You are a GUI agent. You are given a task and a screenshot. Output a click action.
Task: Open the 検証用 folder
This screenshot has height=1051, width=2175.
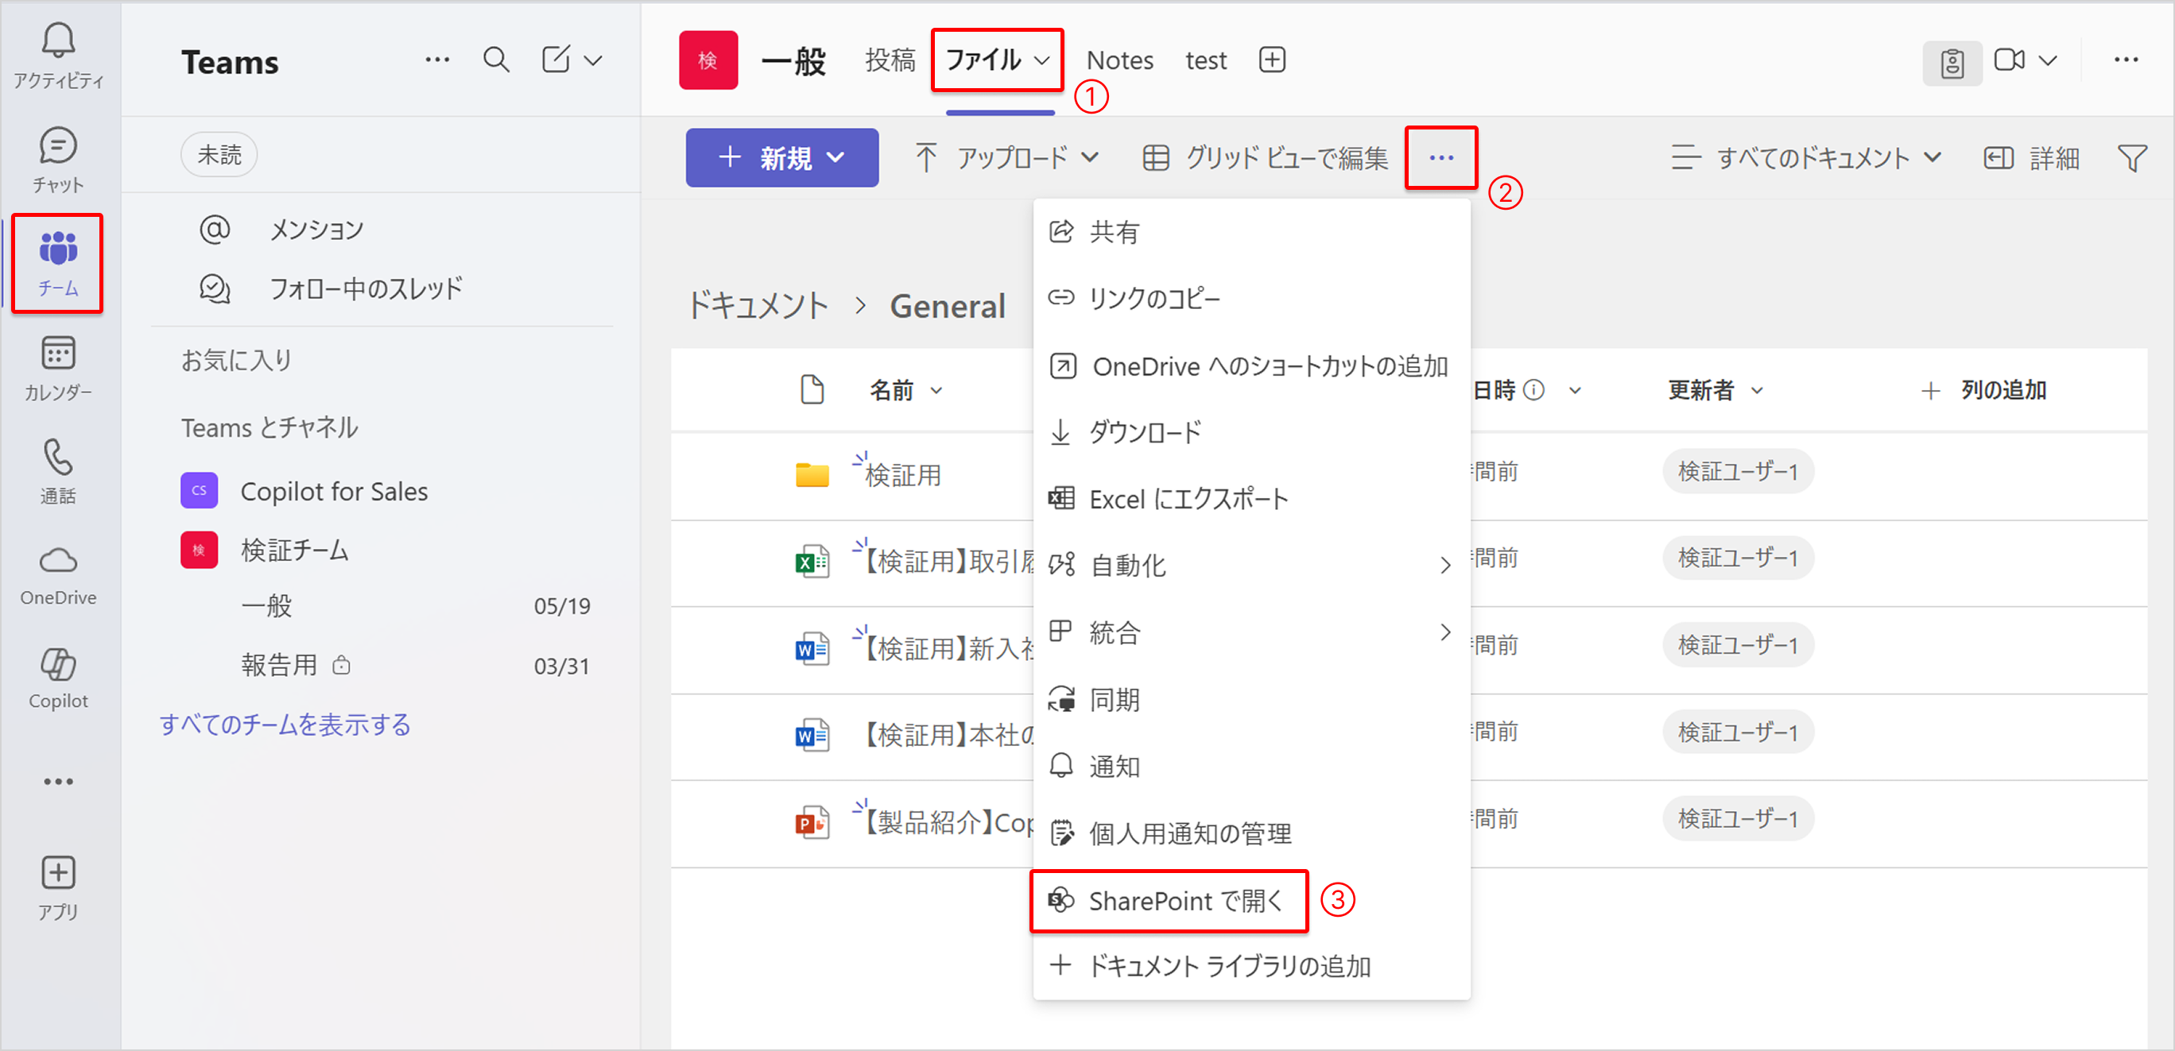902,475
